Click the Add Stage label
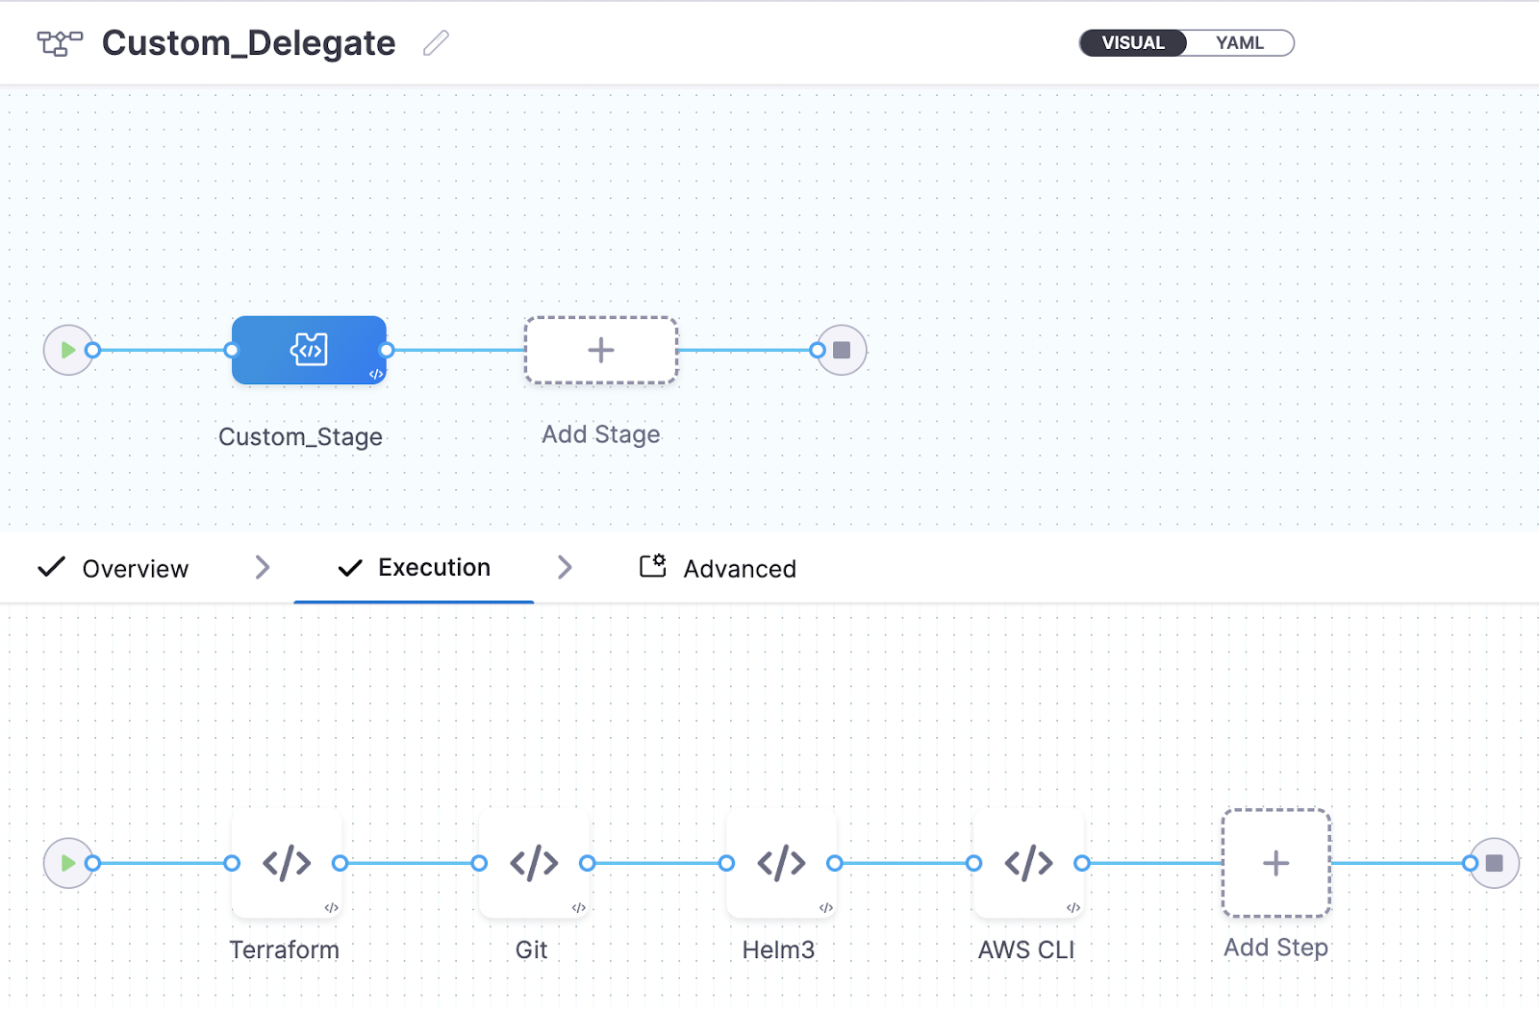The height and width of the screenshot is (1009, 1539). (601, 434)
